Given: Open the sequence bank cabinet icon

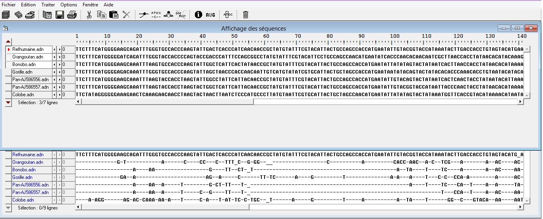Looking at the screenshot, I should click(x=6, y=15).
